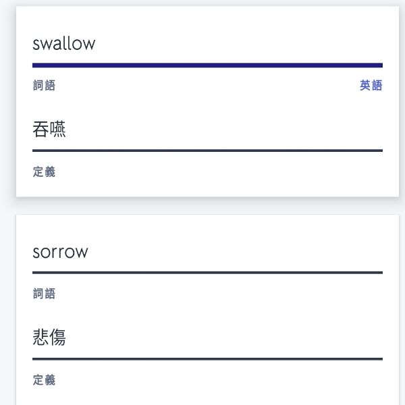
Task: Click the 定義 label below 悲傷
Action: click(x=44, y=380)
